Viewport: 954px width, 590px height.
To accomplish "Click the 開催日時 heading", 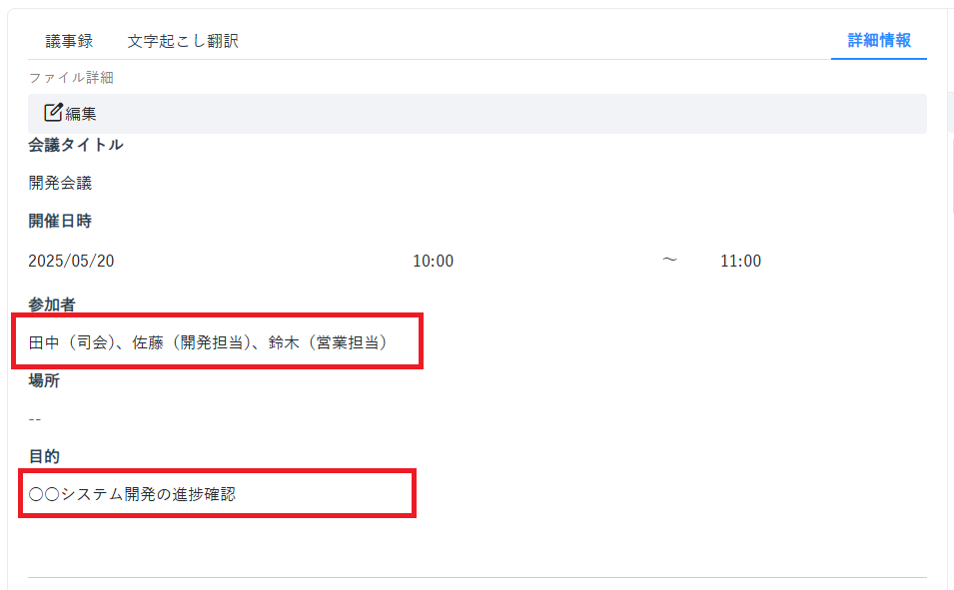I will 60,221.
